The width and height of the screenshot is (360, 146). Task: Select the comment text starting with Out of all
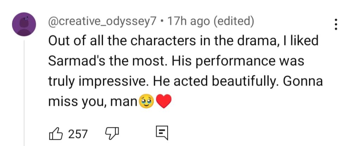click(186, 71)
